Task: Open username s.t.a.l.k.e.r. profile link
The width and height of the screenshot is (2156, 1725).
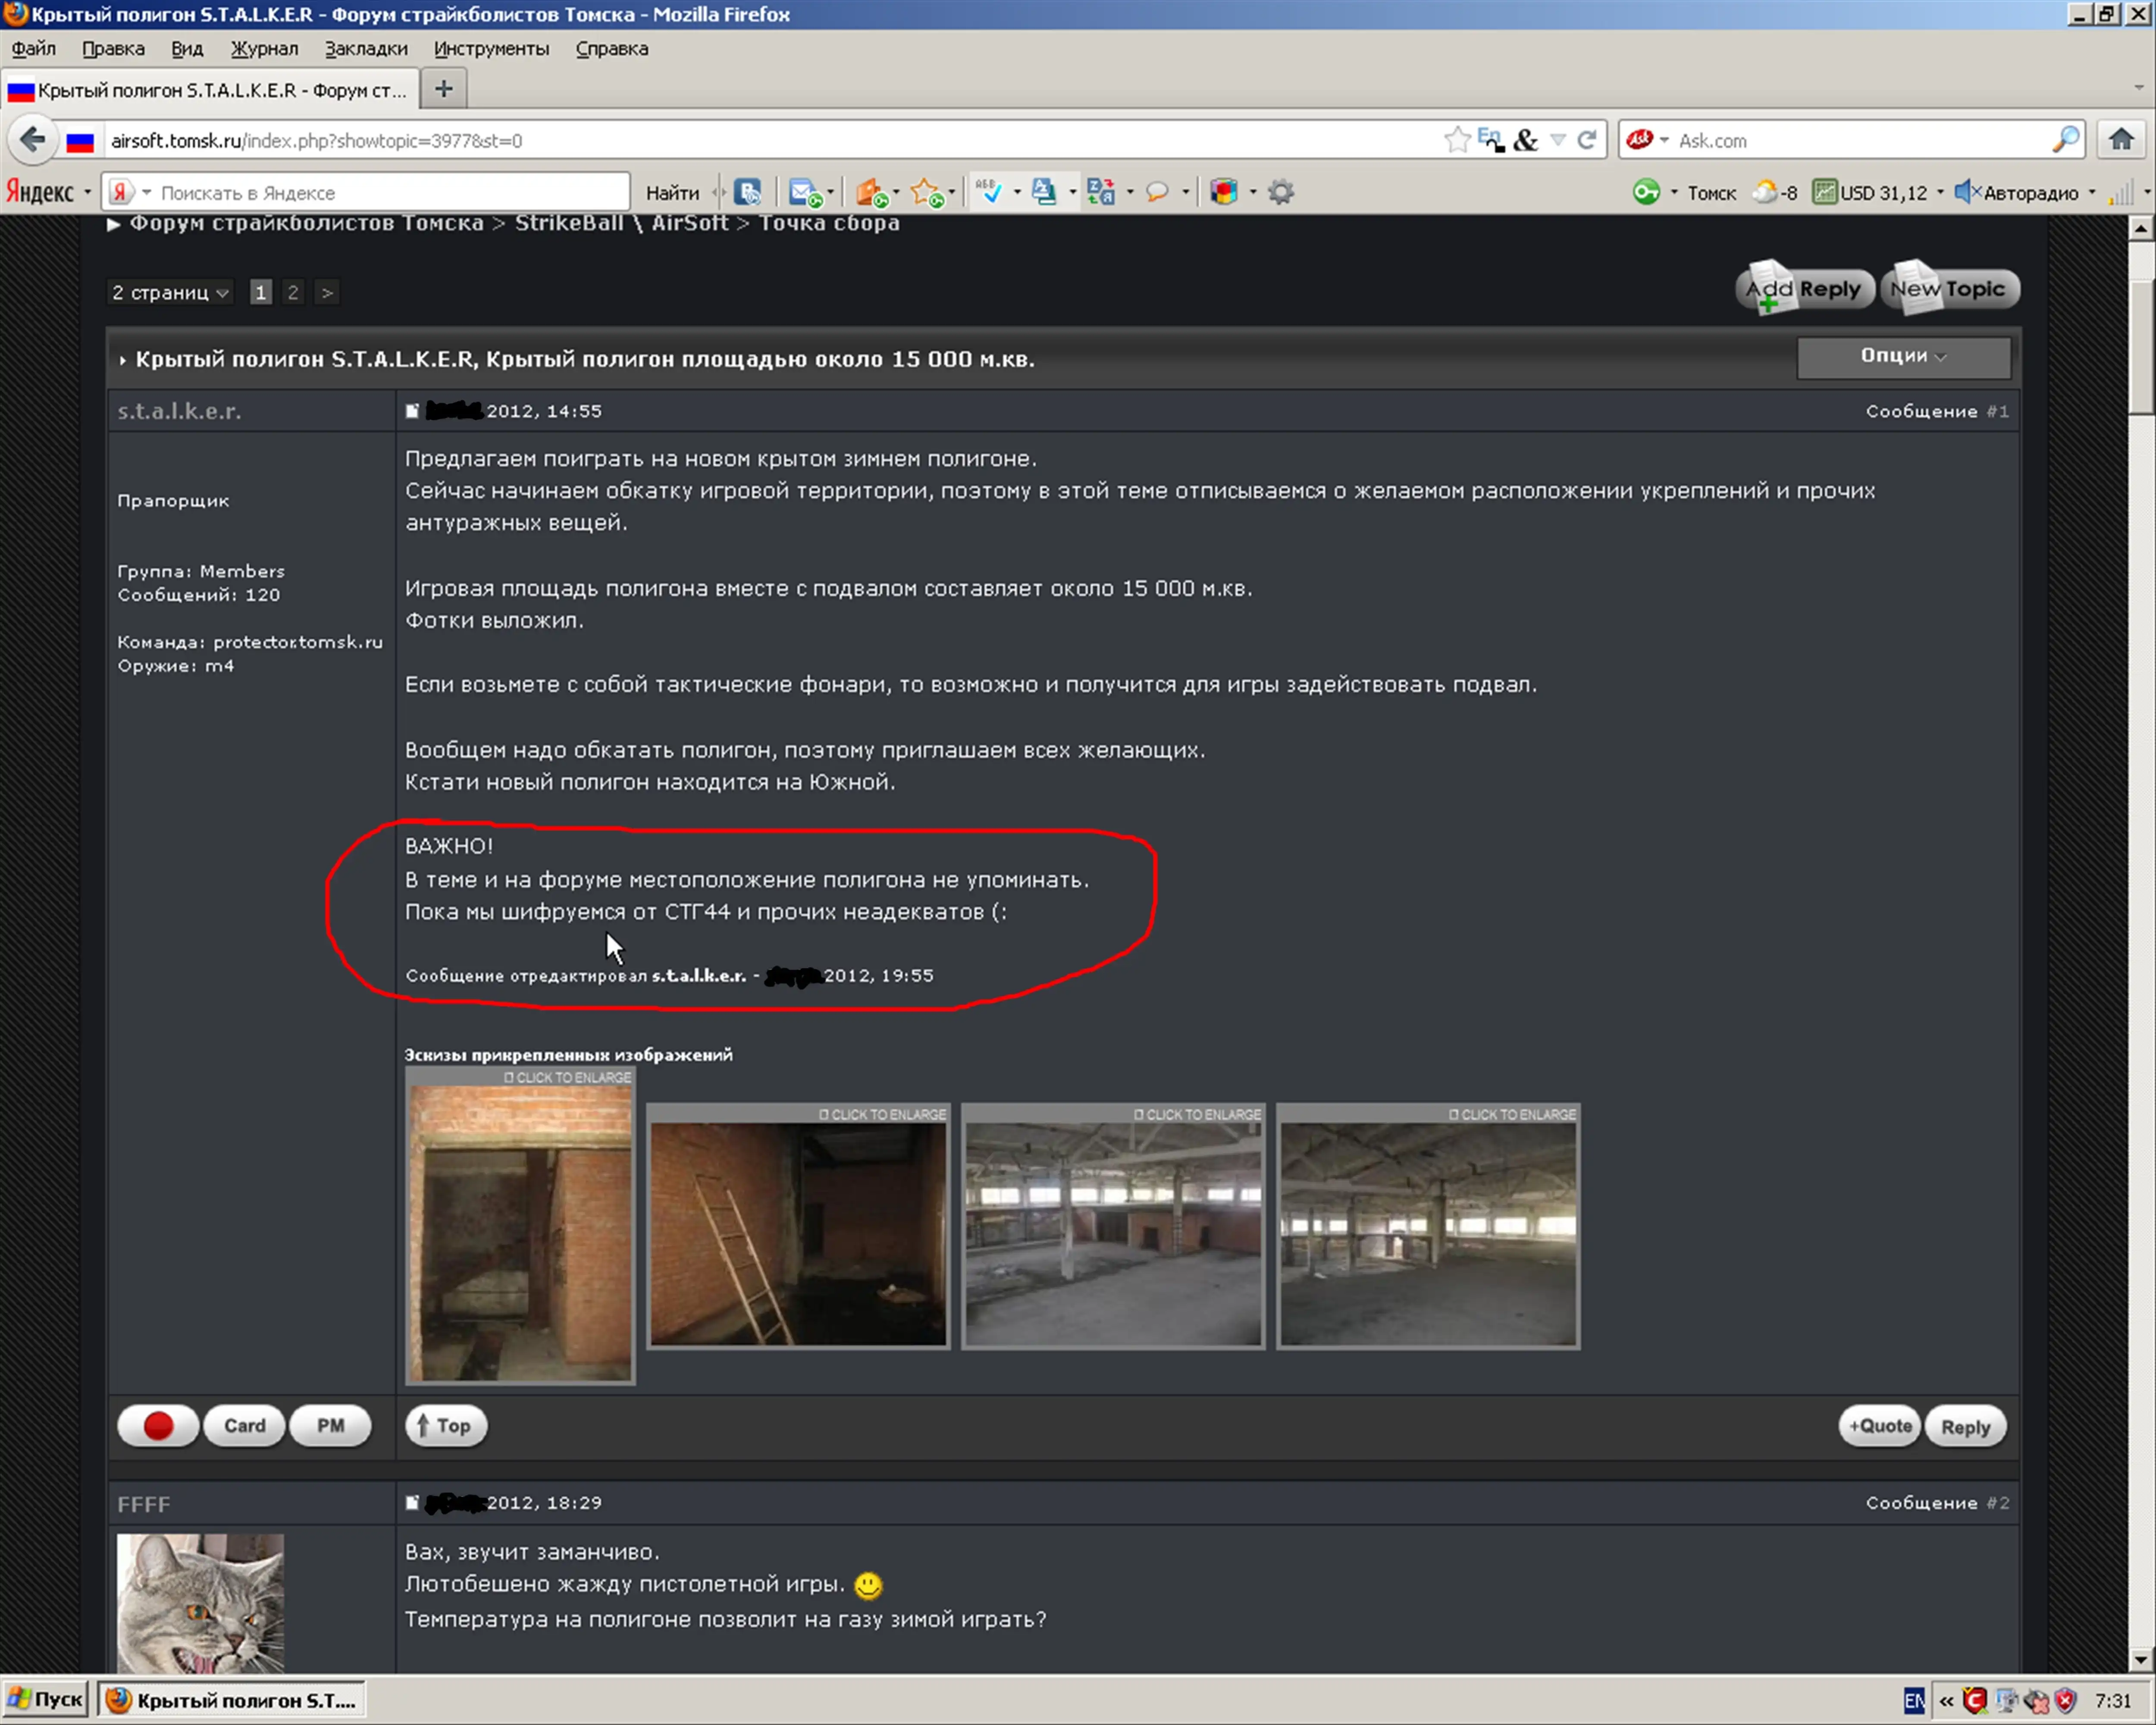Action: pyautogui.click(x=179, y=411)
